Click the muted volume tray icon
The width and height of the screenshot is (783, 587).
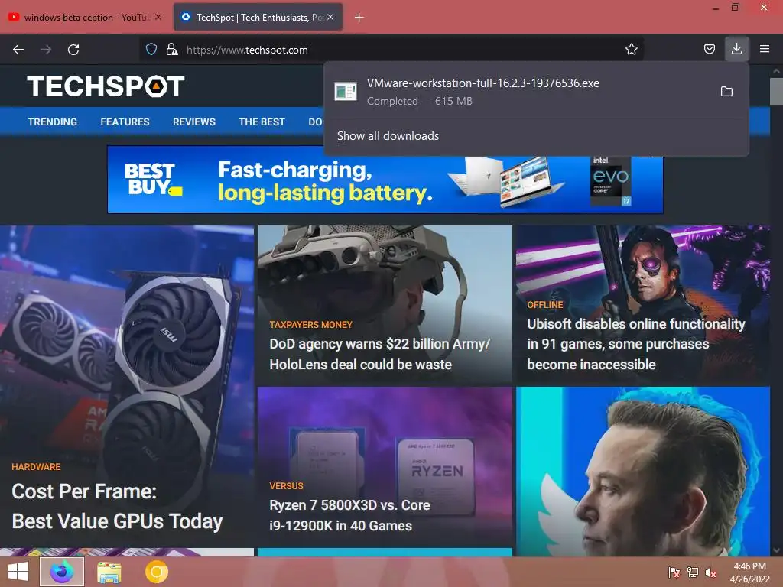[711, 572]
